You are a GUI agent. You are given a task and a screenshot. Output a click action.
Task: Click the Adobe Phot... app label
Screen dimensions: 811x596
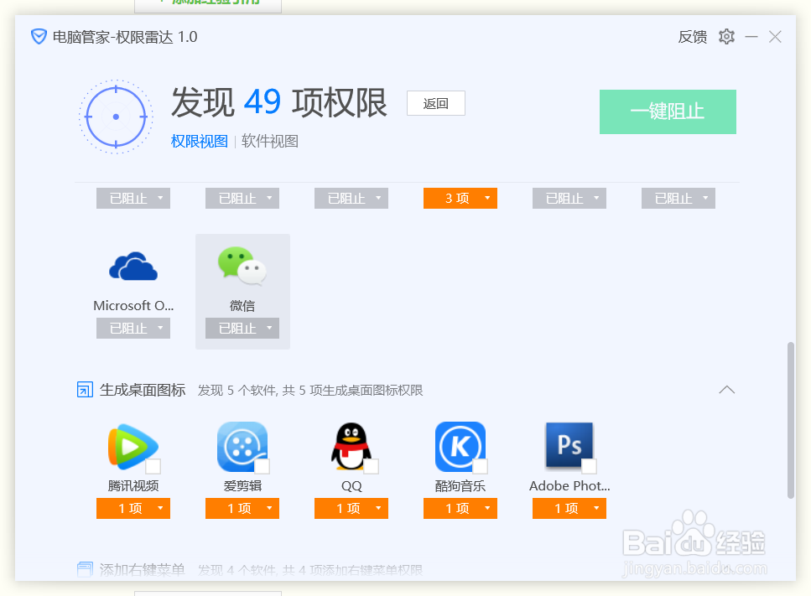coord(569,486)
